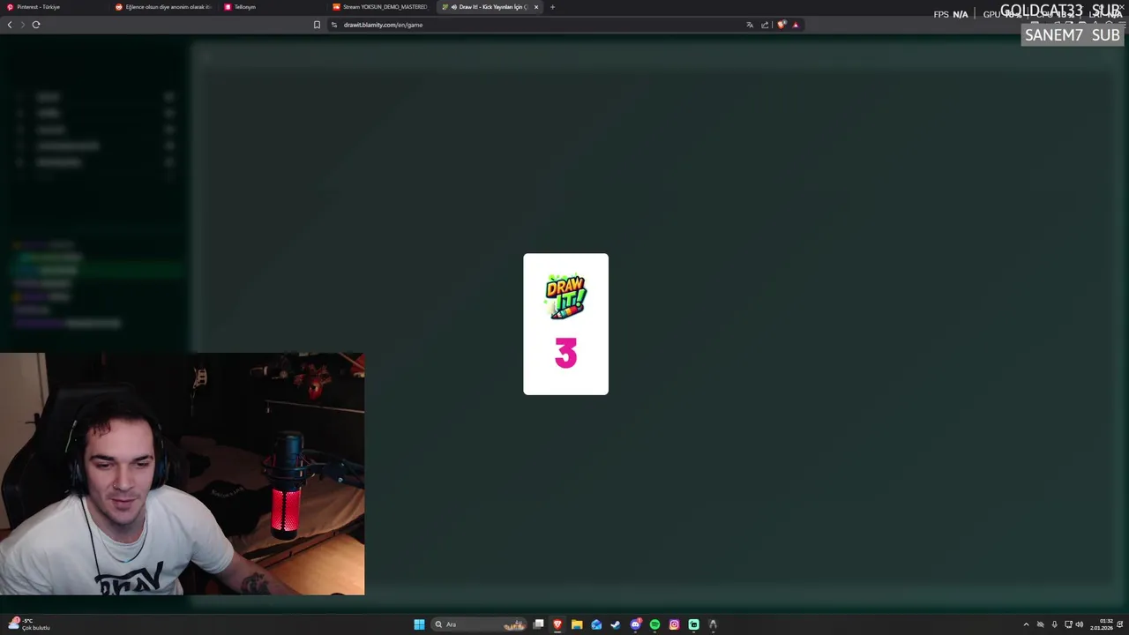Click the taskbar search box Ara

point(478,624)
